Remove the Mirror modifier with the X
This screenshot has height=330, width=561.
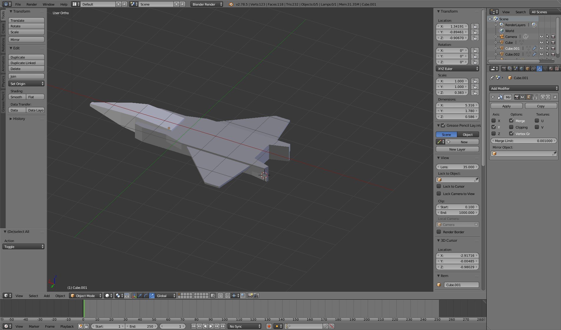(x=555, y=97)
